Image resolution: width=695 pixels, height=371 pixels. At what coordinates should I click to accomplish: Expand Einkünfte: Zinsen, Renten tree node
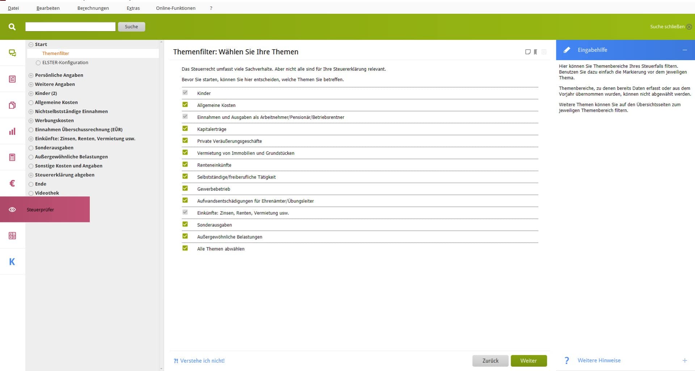point(31,139)
